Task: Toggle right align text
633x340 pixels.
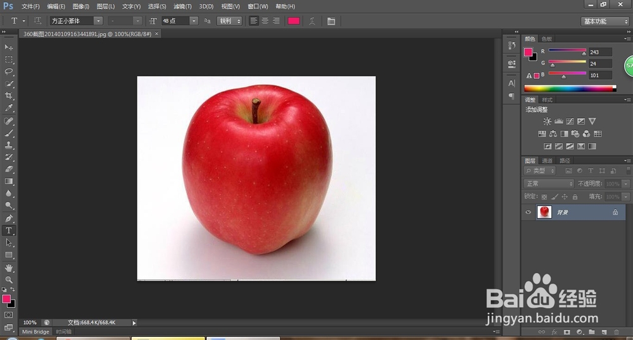Action: 276,21
